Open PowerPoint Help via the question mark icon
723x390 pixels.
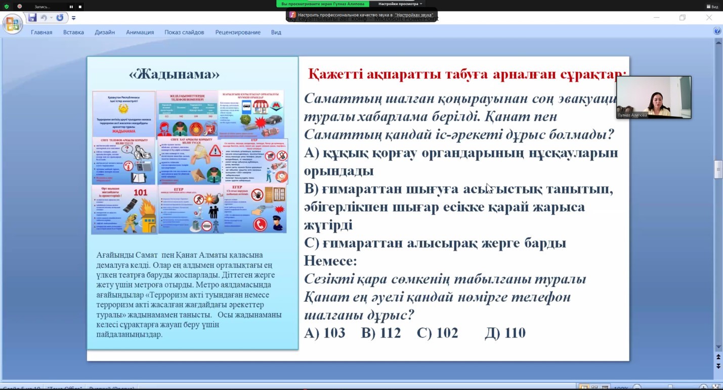[x=717, y=31]
